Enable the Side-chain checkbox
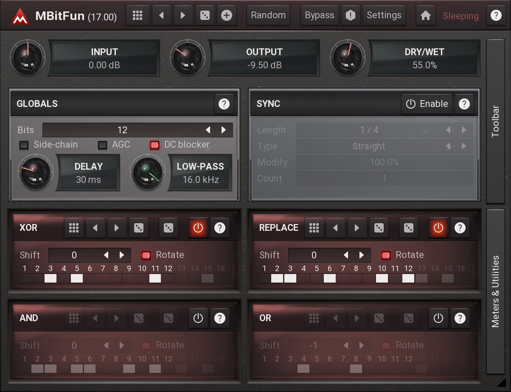 pos(24,145)
